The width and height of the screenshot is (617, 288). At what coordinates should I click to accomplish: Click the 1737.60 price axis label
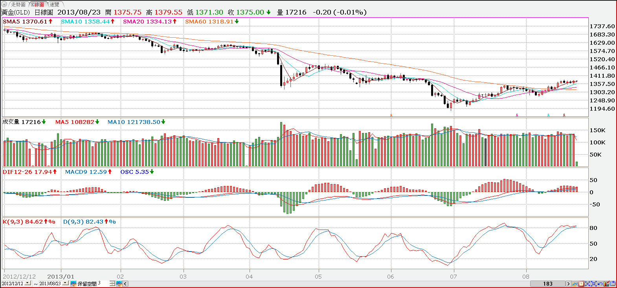(602, 26)
